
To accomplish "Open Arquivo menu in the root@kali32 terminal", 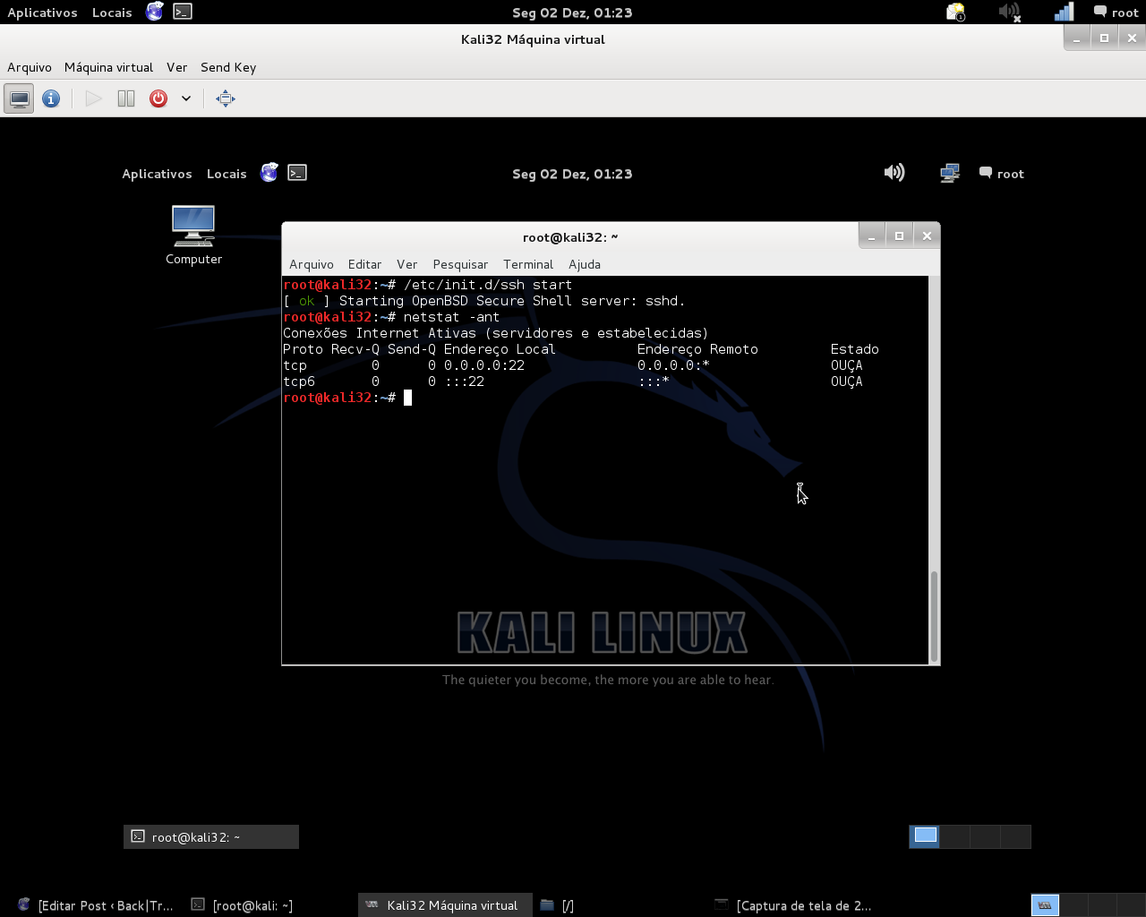I will 312,264.
